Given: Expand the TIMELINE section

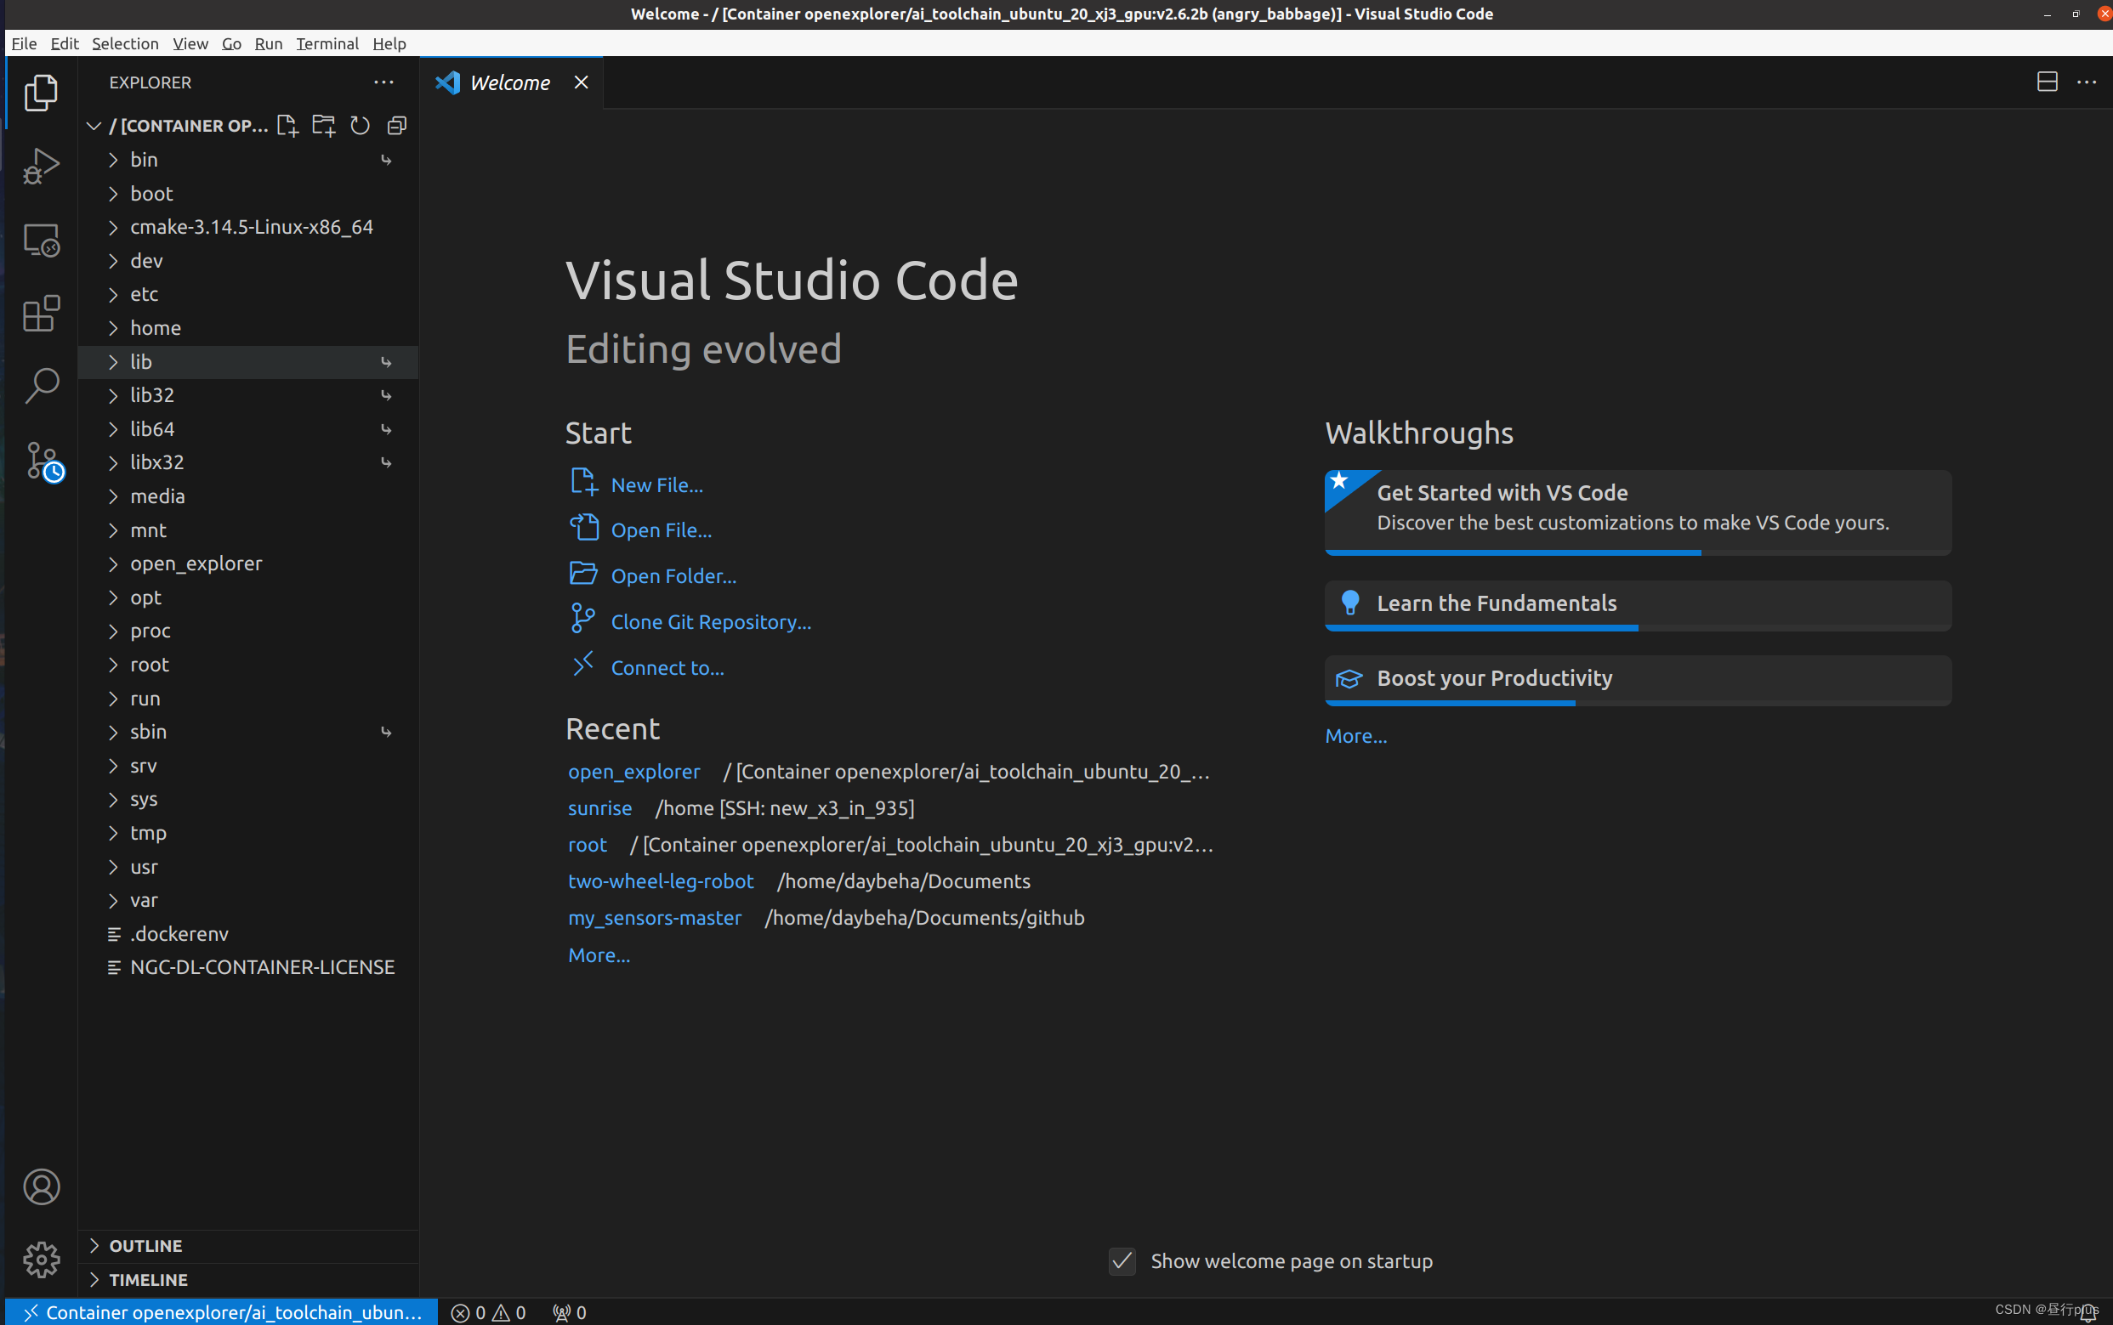Looking at the screenshot, I should pyautogui.click(x=248, y=1279).
